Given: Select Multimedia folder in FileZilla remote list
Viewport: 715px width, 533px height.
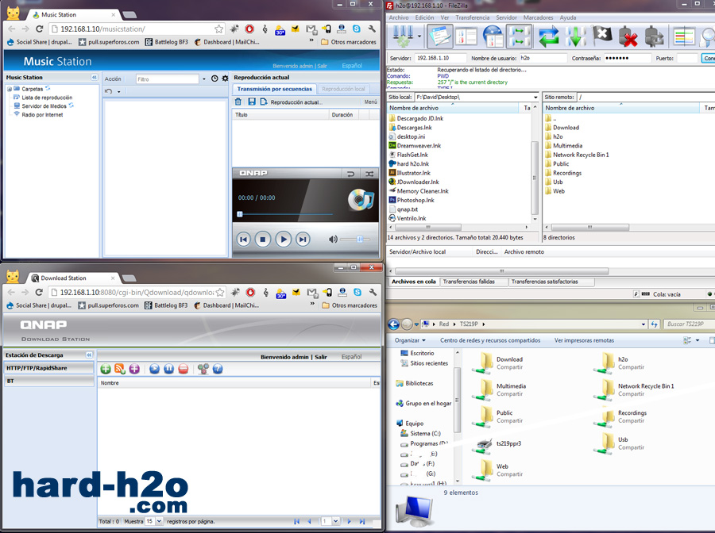Looking at the screenshot, I should coord(567,146).
